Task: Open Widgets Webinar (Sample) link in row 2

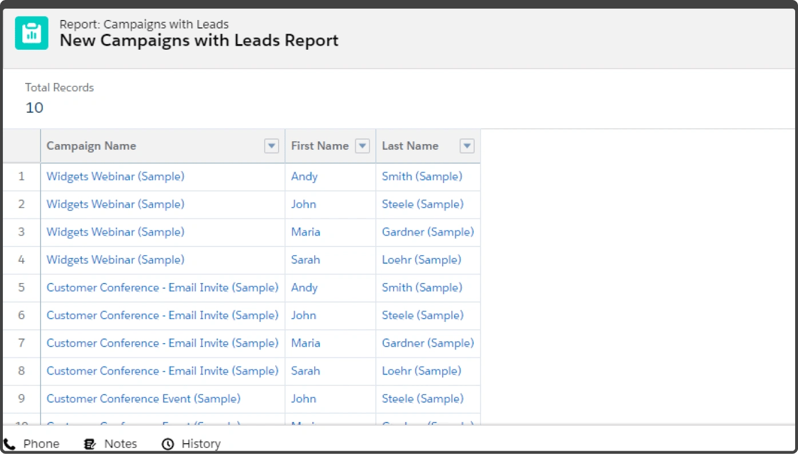Action: 116,204
